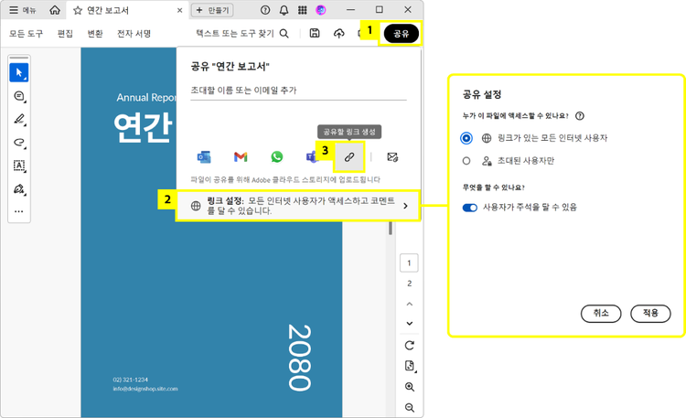Screen dimensions: 686x418
Task: Open the hamburger 메뉴 menu
Action: (22, 10)
